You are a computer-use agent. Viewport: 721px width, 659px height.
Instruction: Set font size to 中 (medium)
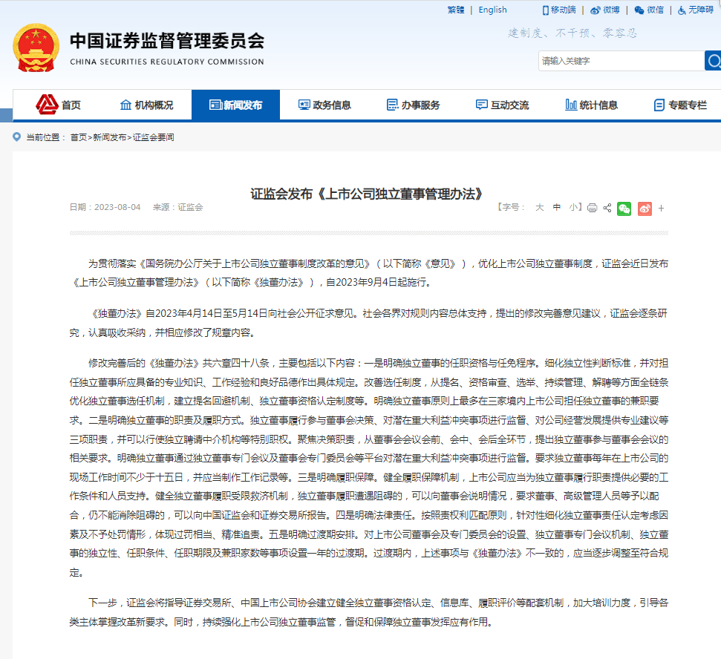(557, 208)
